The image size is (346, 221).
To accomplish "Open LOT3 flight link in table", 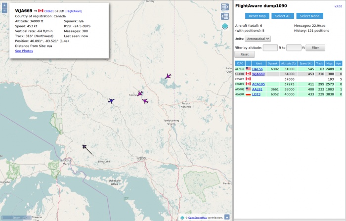I will click(x=256, y=94).
